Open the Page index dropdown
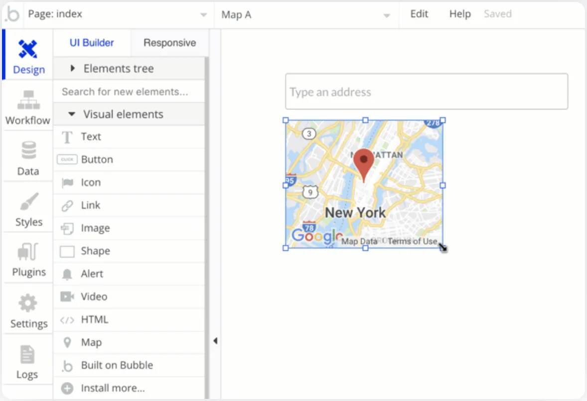This screenshot has height=401, width=587. pyautogui.click(x=118, y=14)
